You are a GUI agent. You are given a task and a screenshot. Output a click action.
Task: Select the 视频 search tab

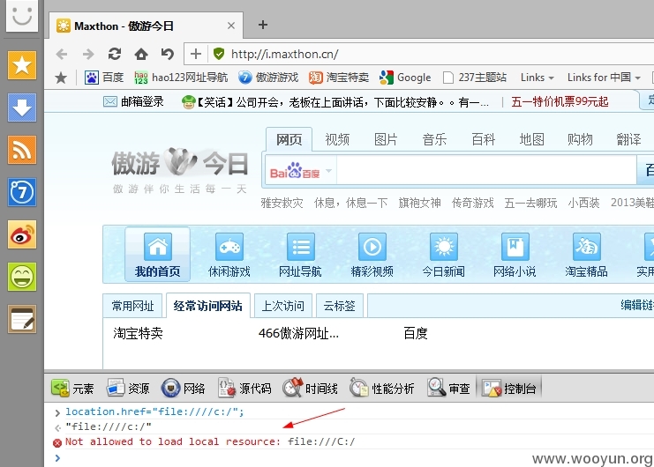(337, 139)
